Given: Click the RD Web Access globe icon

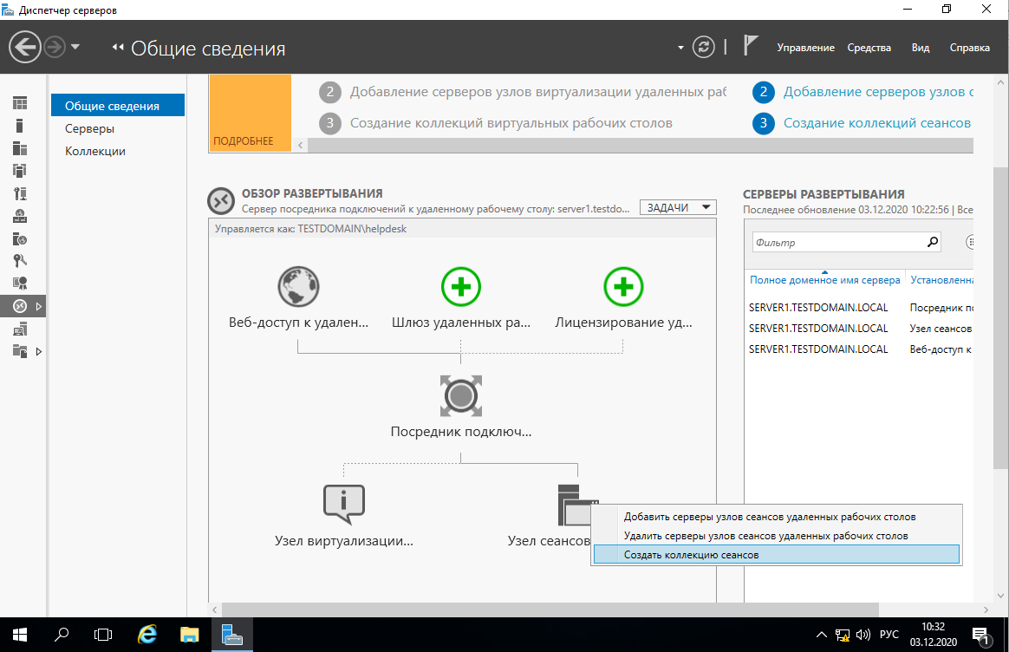Looking at the screenshot, I should [x=298, y=286].
